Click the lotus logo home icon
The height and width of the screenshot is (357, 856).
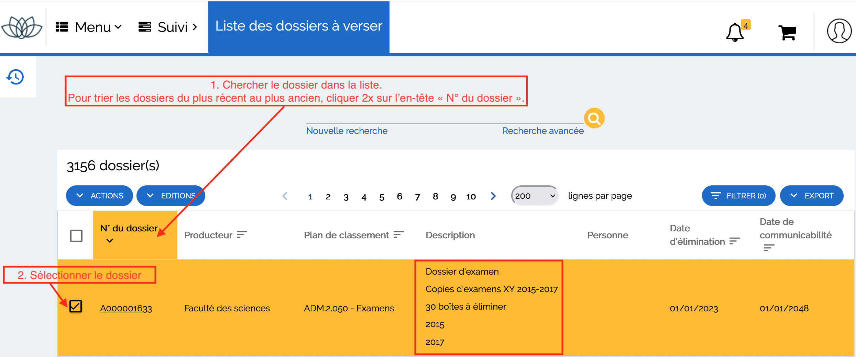(22, 27)
